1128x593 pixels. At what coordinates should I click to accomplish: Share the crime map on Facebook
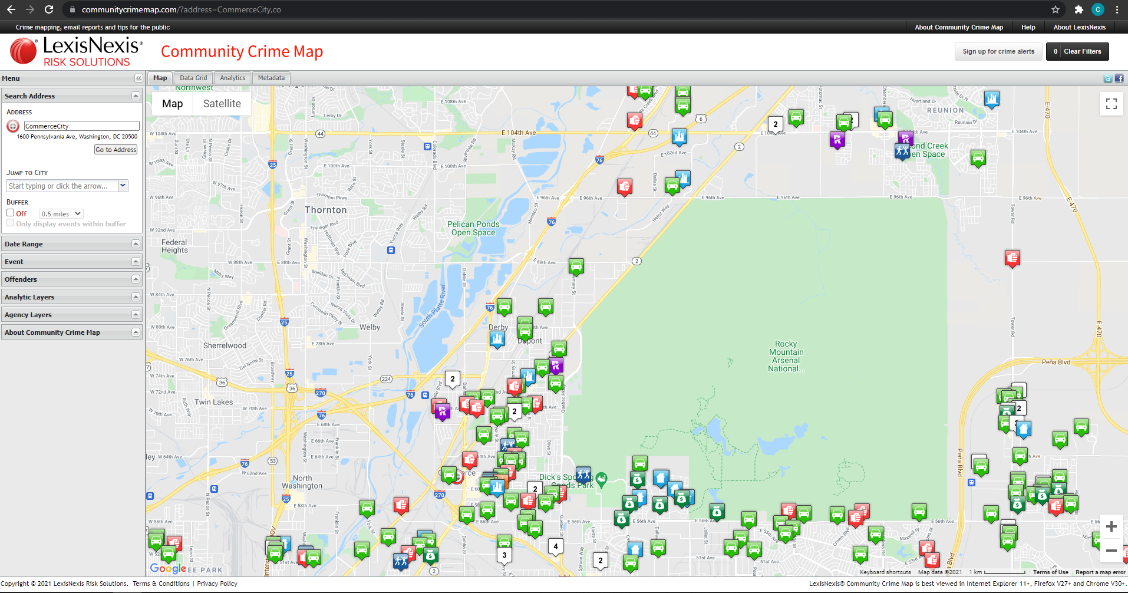tap(1119, 78)
